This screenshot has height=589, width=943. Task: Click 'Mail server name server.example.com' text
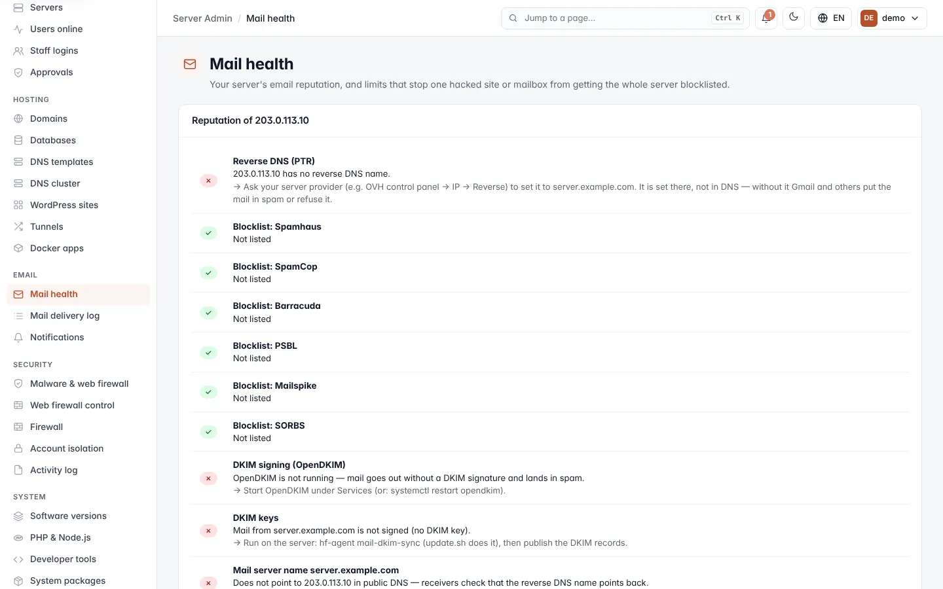click(316, 570)
